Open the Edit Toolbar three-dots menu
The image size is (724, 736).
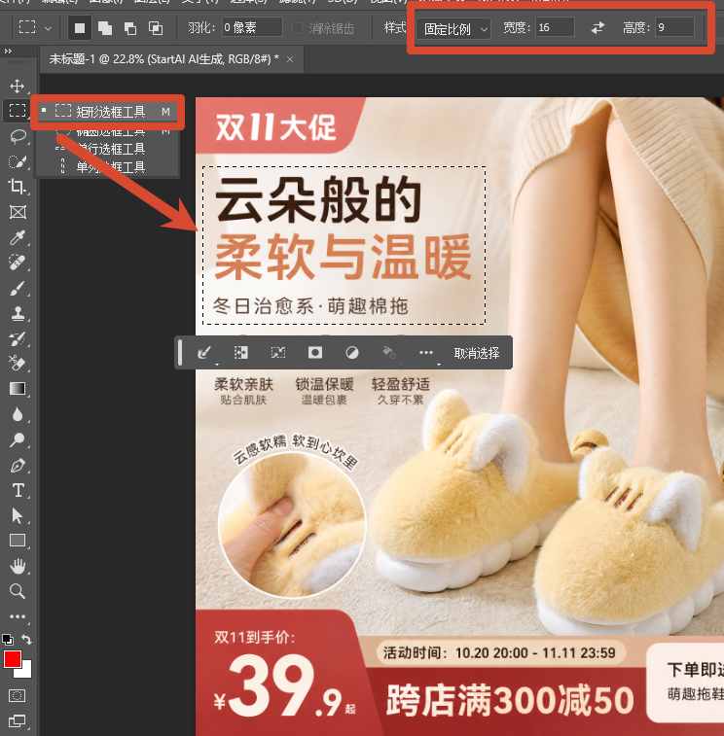click(x=18, y=616)
